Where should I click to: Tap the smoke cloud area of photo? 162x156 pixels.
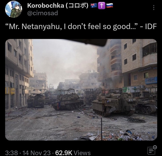(66, 60)
